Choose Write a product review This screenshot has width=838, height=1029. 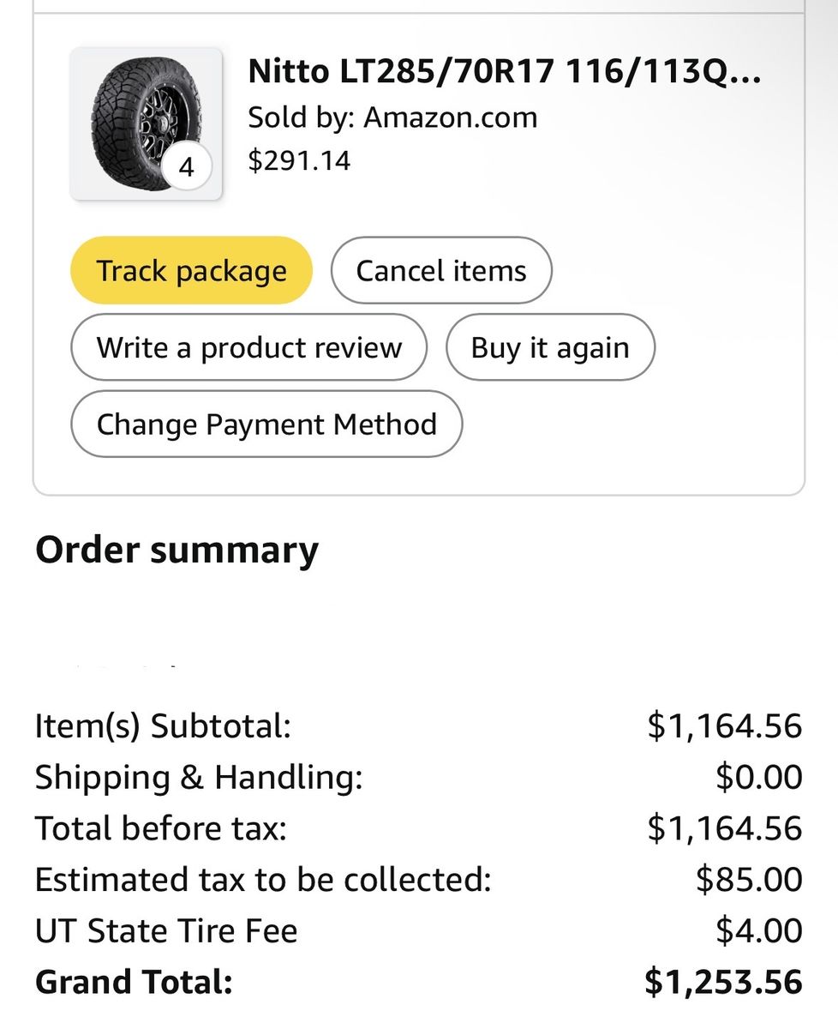coord(248,348)
